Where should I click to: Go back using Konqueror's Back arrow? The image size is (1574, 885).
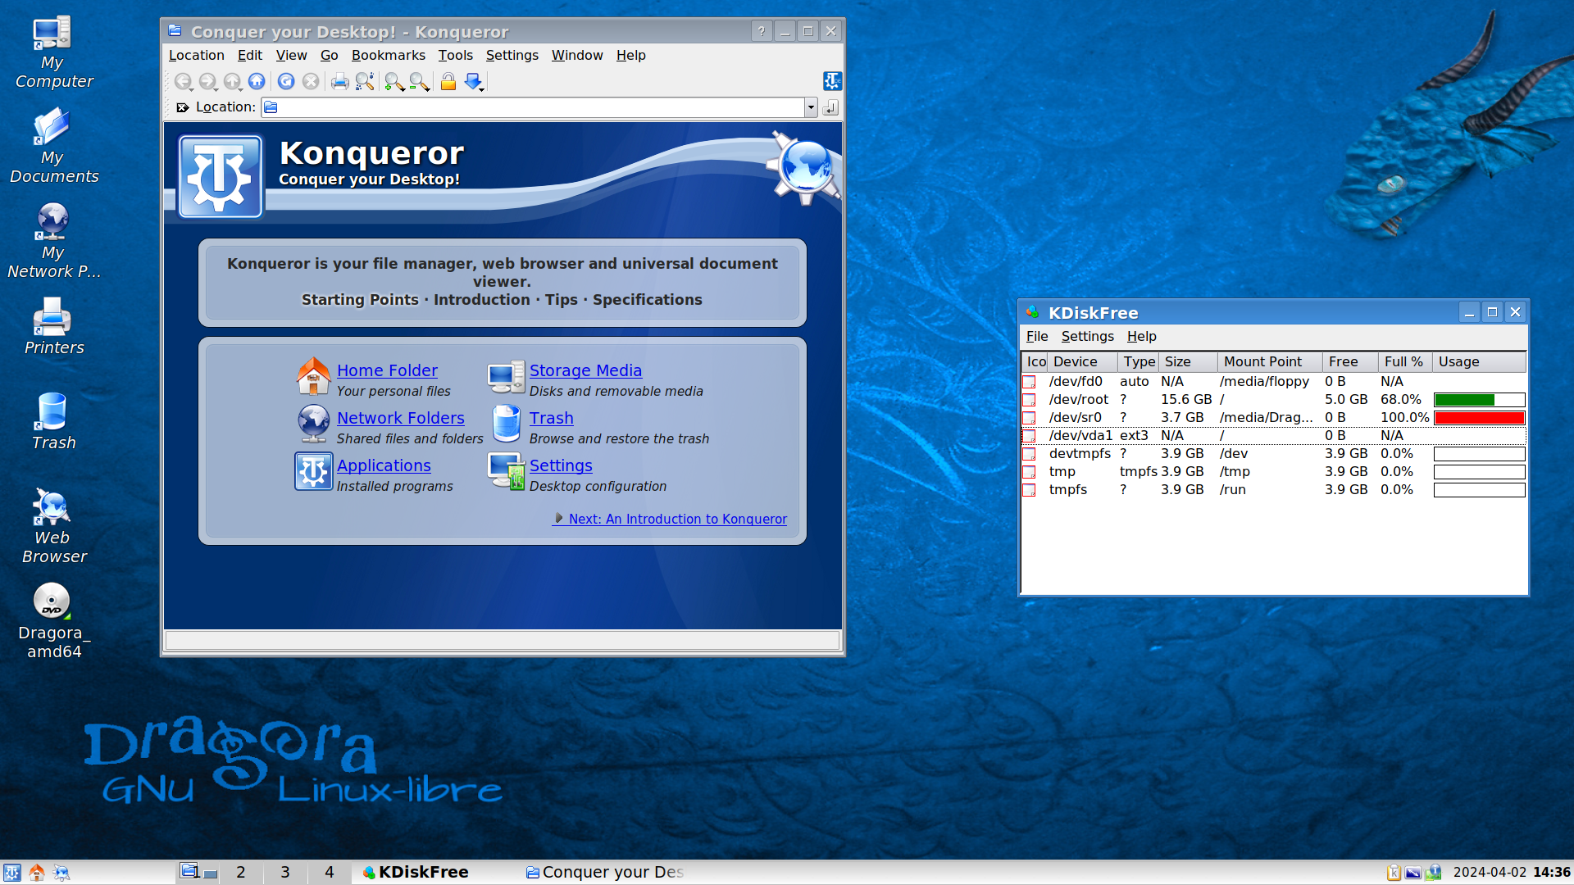pyautogui.click(x=182, y=81)
